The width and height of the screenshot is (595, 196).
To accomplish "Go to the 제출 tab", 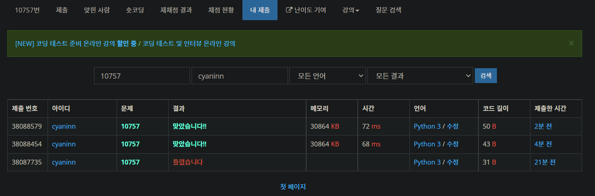I will click(62, 10).
